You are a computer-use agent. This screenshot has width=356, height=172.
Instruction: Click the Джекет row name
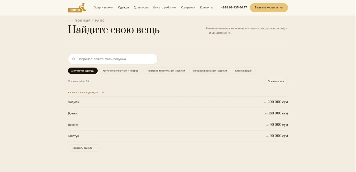point(73,125)
